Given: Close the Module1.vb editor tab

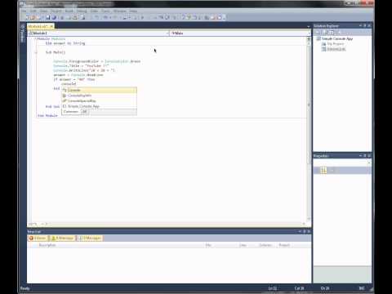Looking at the screenshot, I should (x=51, y=26).
